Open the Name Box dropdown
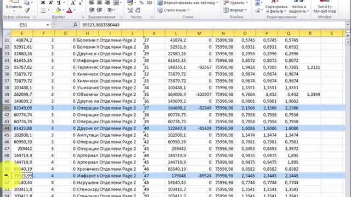 tap(48, 25)
